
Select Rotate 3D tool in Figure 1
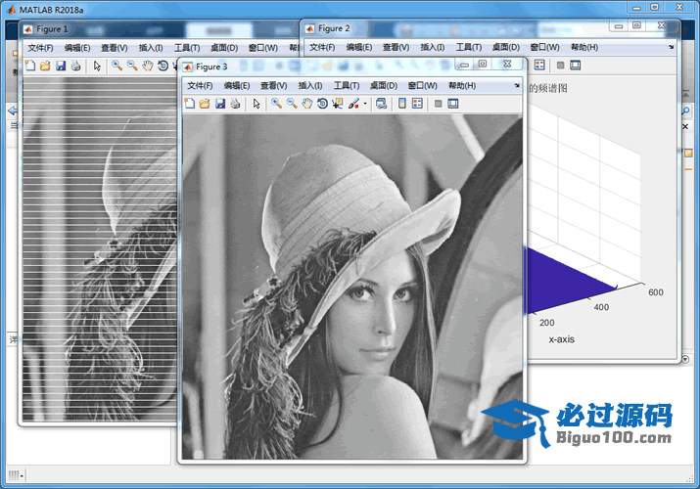tap(163, 66)
